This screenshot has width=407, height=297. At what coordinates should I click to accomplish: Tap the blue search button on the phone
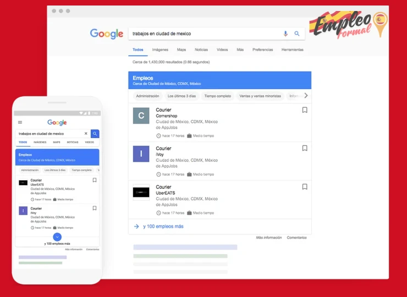pyautogui.click(x=95, y=134)
